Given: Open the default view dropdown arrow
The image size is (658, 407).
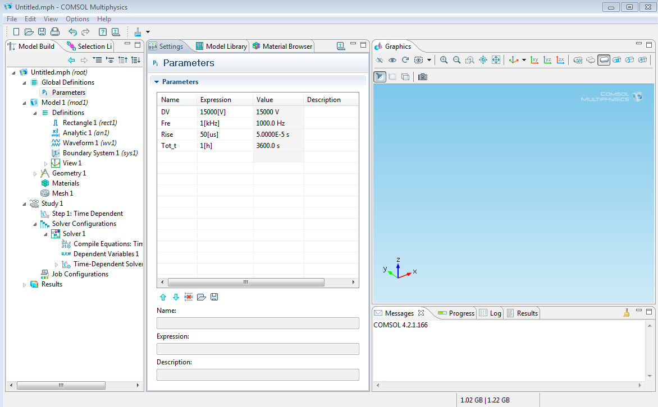Looking at the screenshot, I should point(524,60).
